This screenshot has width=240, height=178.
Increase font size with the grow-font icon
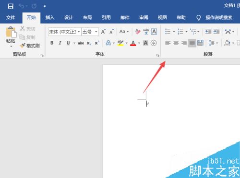pyautogui.click(x=103, y=32)
